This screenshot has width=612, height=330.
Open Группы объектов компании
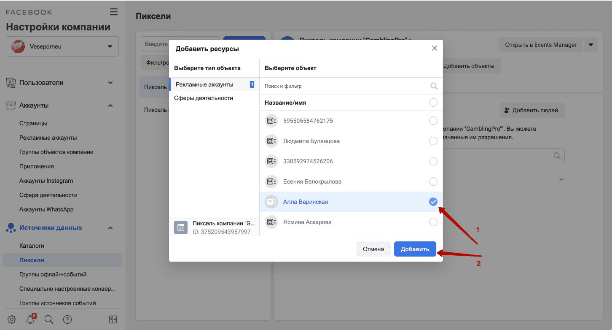56,152
